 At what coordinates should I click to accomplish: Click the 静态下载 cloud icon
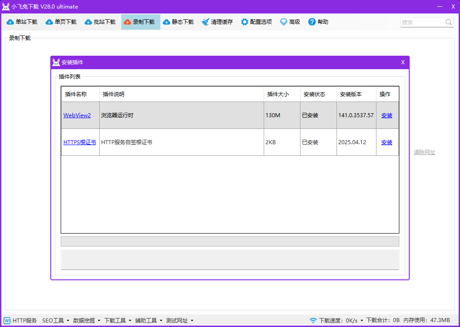tap(167, 22)
